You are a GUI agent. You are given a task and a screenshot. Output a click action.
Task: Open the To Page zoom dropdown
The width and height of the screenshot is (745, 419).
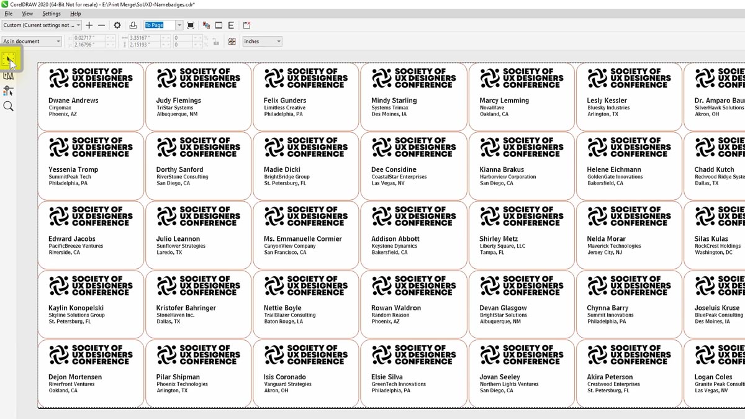pyautogui.click(x=179, y=25)
